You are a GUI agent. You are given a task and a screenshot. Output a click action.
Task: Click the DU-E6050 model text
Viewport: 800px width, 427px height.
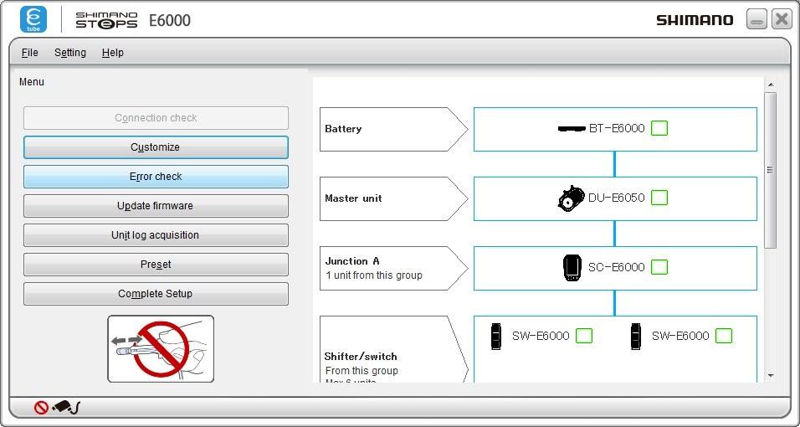tap(617, 198)
